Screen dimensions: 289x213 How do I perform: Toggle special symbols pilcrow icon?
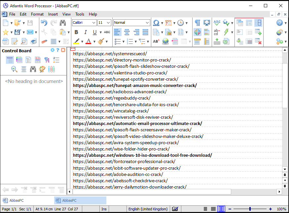tap(198, 23)
